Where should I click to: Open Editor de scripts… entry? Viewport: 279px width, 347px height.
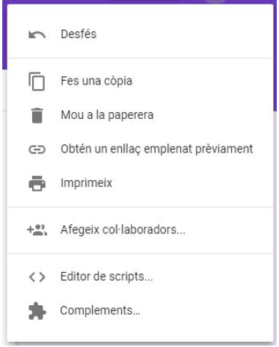pyautogui.click(x=141, y=277)
